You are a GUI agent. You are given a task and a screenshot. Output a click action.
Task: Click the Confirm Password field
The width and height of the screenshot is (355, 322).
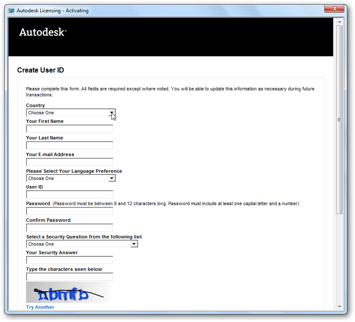point(70,228)
